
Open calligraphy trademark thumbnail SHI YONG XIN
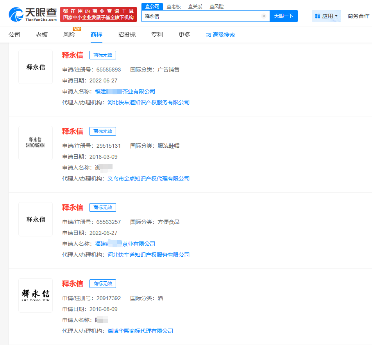click(x=36, y=295)
